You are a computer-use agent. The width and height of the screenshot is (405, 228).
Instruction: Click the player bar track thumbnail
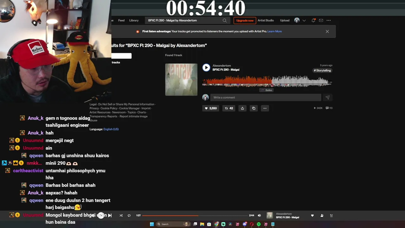point(270,215)
